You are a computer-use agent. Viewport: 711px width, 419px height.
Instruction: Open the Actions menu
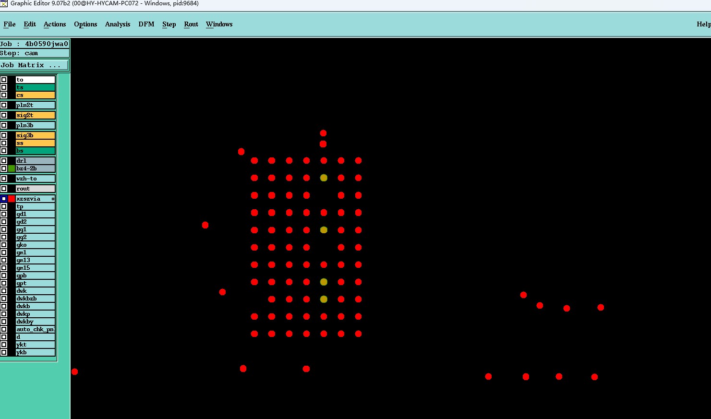55,24
